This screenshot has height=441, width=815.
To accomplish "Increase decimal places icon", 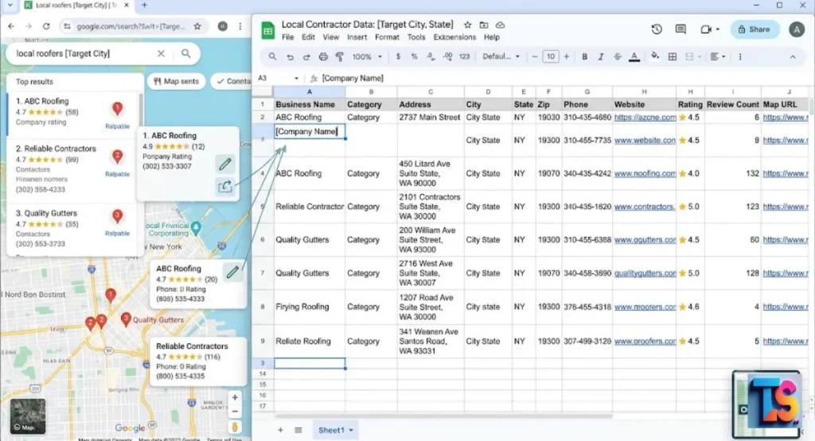I will click(447, 56).
